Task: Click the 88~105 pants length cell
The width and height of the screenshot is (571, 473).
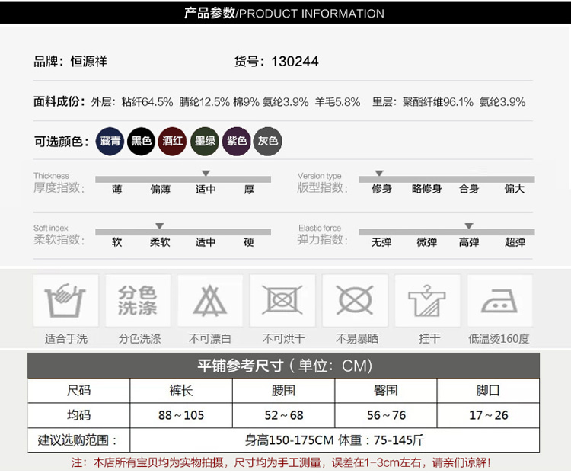Action: click(181, 415)
